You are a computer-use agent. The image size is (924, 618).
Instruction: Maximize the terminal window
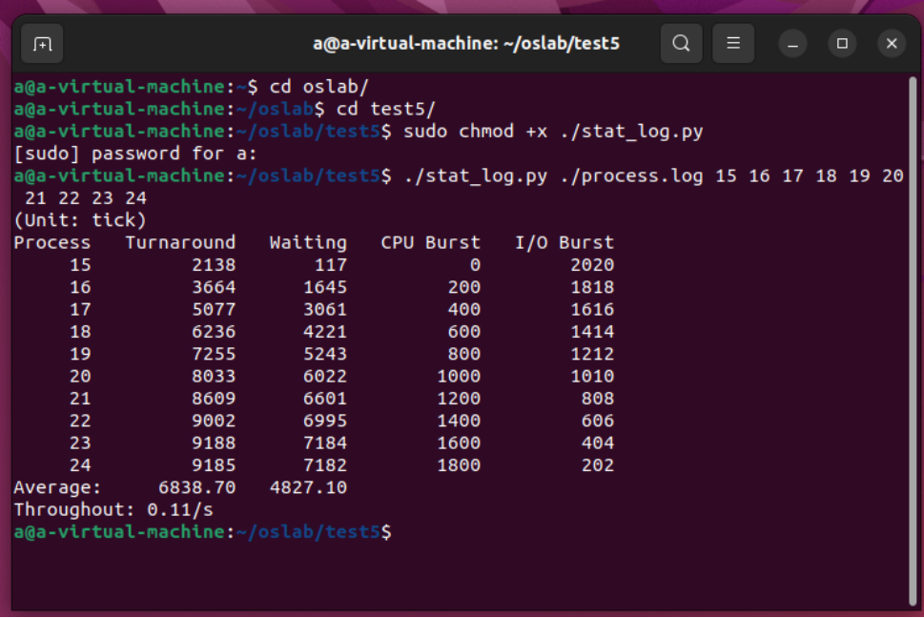(842, 44)
